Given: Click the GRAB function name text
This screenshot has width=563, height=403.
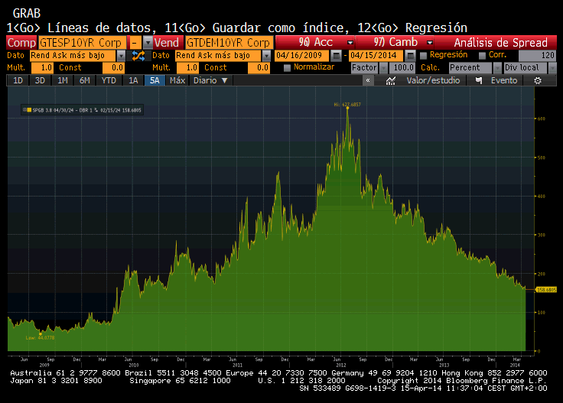Looking at the screenshot, I should coord(27,14).
